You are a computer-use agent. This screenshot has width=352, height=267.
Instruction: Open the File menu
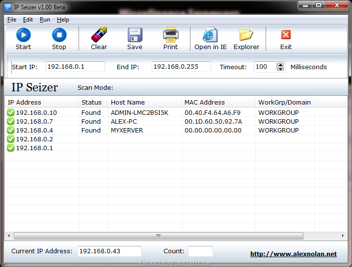point(12,20)
